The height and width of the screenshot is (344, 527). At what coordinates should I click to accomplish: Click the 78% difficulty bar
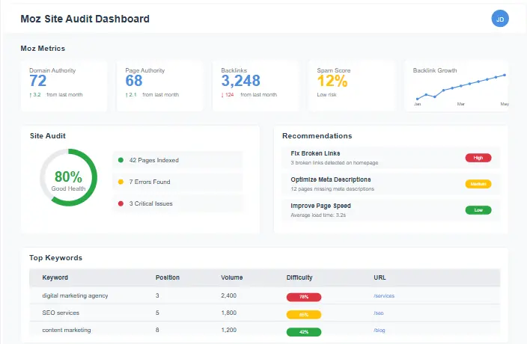point(304,297)
